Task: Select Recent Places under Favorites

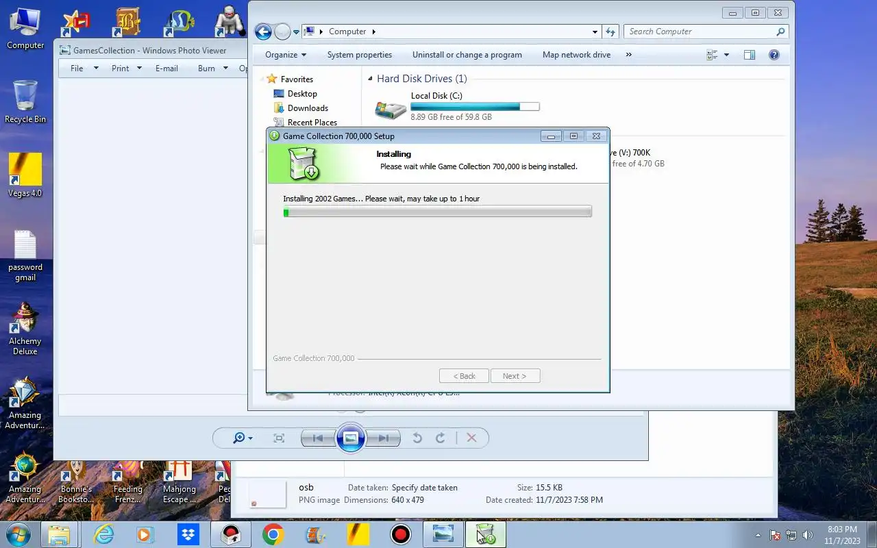Action: [312, 123]
